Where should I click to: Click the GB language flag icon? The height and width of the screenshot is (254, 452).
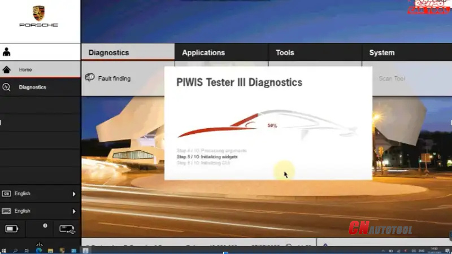[x=6, y=194]
